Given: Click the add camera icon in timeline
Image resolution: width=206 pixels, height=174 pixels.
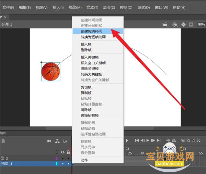Looking at the screenshot, I should tap(49, 141).
